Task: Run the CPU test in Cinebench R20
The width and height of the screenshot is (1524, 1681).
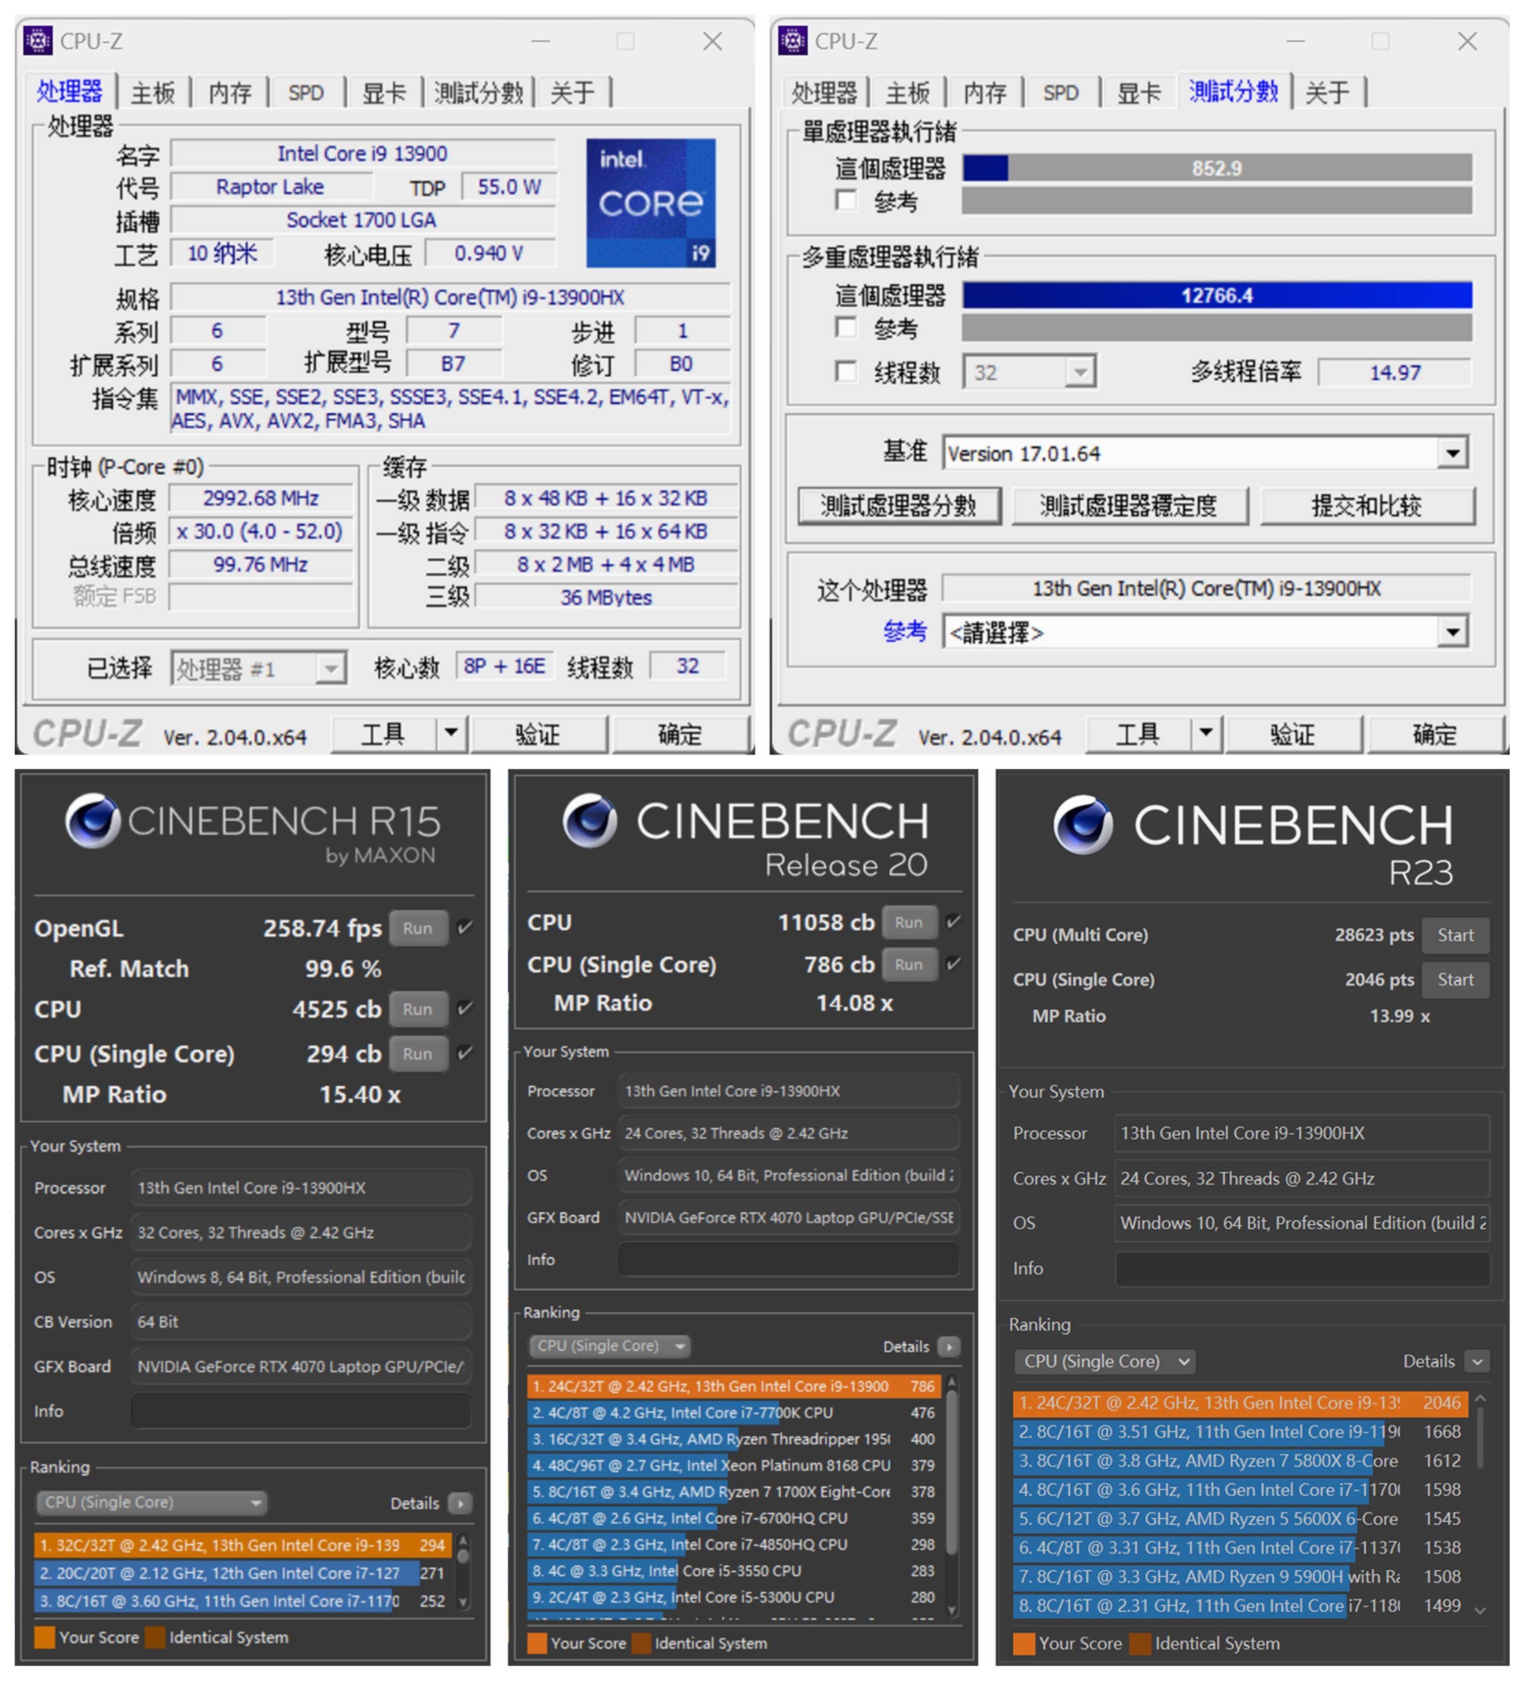Action: [908, 922]
